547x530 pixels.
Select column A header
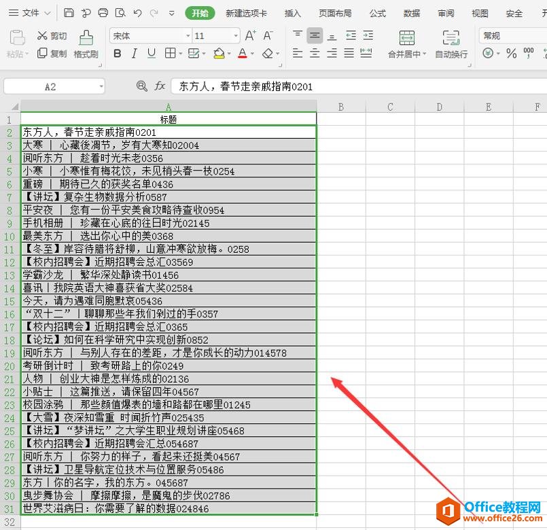pyautogui.click(x=169, y=107)
